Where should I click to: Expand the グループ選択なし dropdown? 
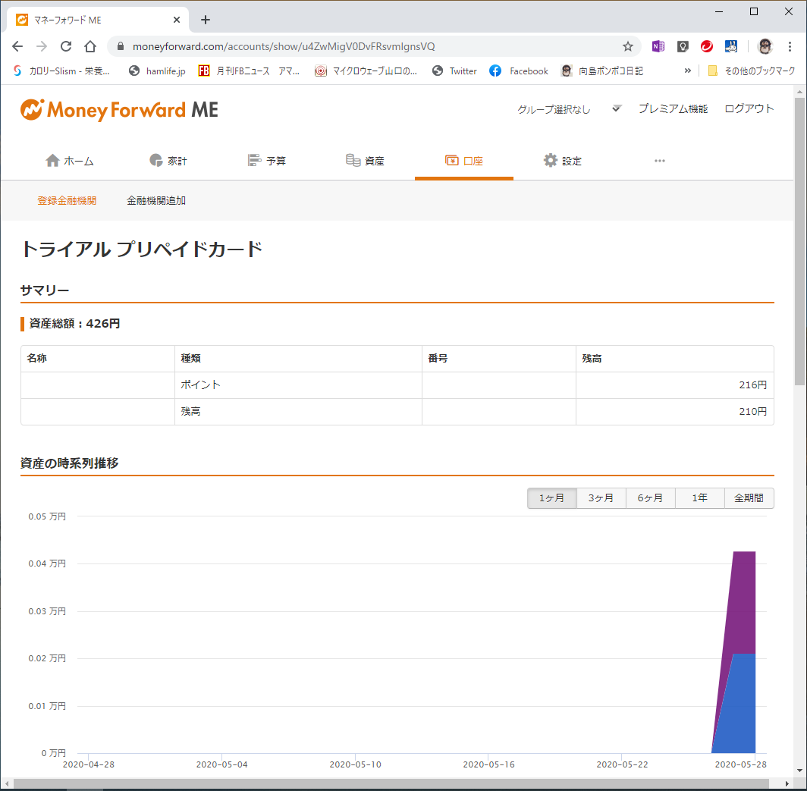pos(570,109)
